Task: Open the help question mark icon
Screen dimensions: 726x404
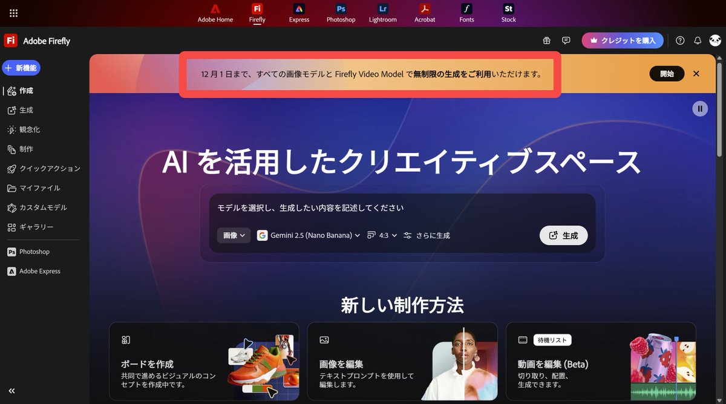Action: coord(680,41)
